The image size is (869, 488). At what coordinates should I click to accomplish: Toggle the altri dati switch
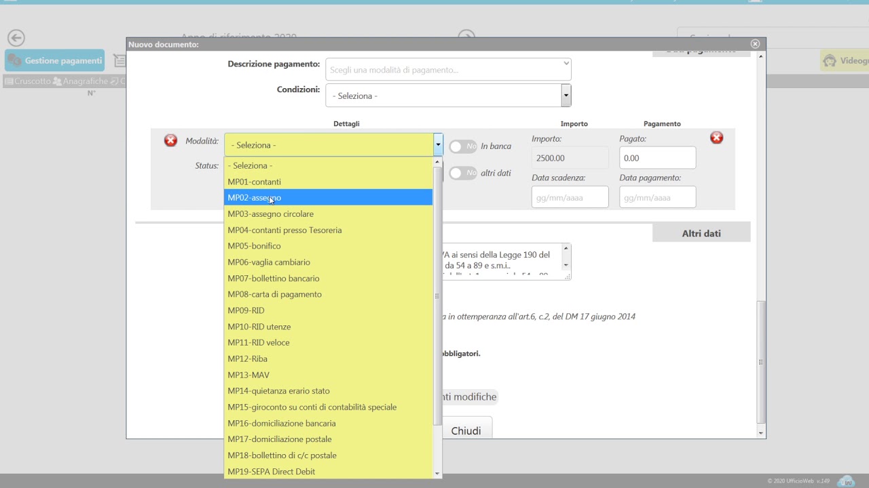point(463,174)
